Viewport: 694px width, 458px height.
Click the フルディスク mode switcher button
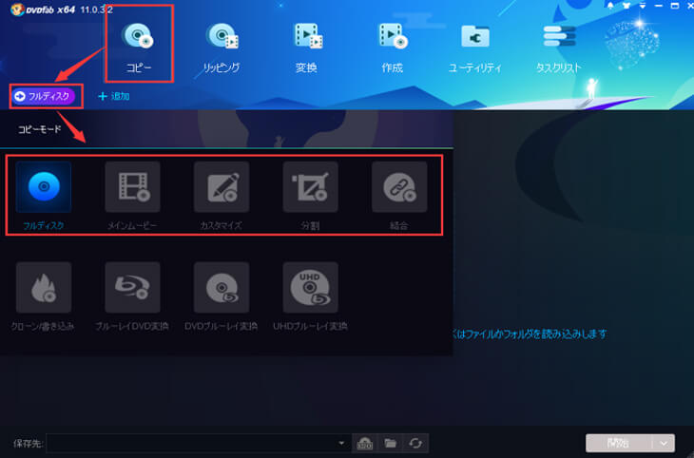(x=43, y=96)
